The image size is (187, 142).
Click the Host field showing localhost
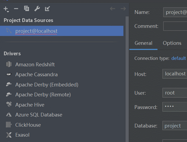point(175,74)
